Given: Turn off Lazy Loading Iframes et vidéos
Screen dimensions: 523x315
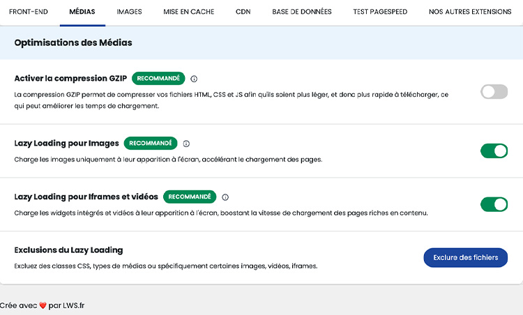Looking at the screenshot, I should [x=494, y=204].
